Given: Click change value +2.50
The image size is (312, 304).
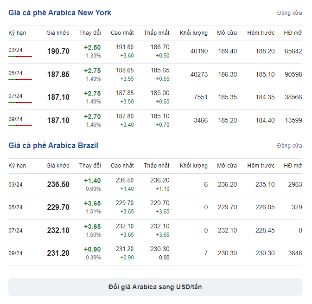Looking at the screenshot, I should (92, 47).
